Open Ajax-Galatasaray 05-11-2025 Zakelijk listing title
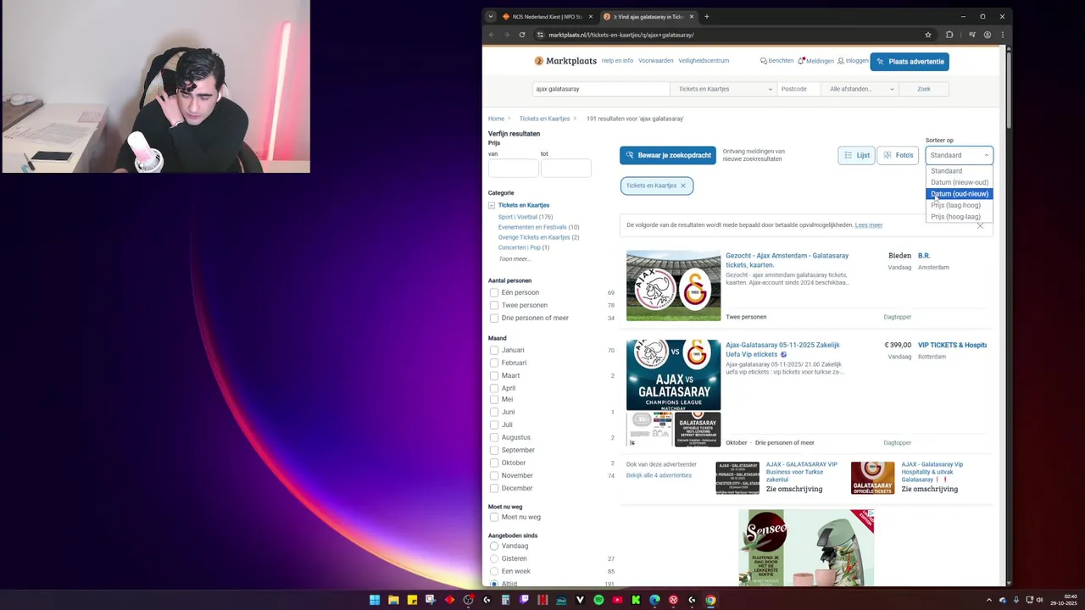 (x=782, y=349)
